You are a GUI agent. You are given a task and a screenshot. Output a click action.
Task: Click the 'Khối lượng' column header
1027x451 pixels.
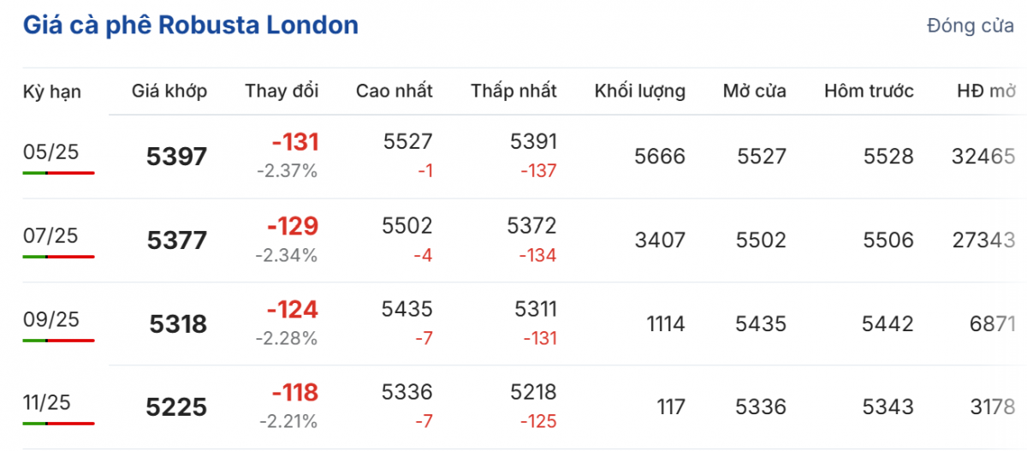click(x=640, y=91)
